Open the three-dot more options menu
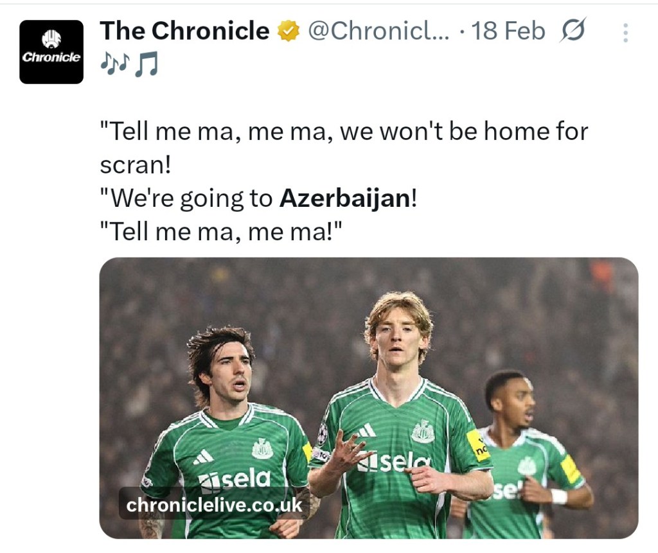This screenshot has height=553, width=658. click(x=625, y=33)
